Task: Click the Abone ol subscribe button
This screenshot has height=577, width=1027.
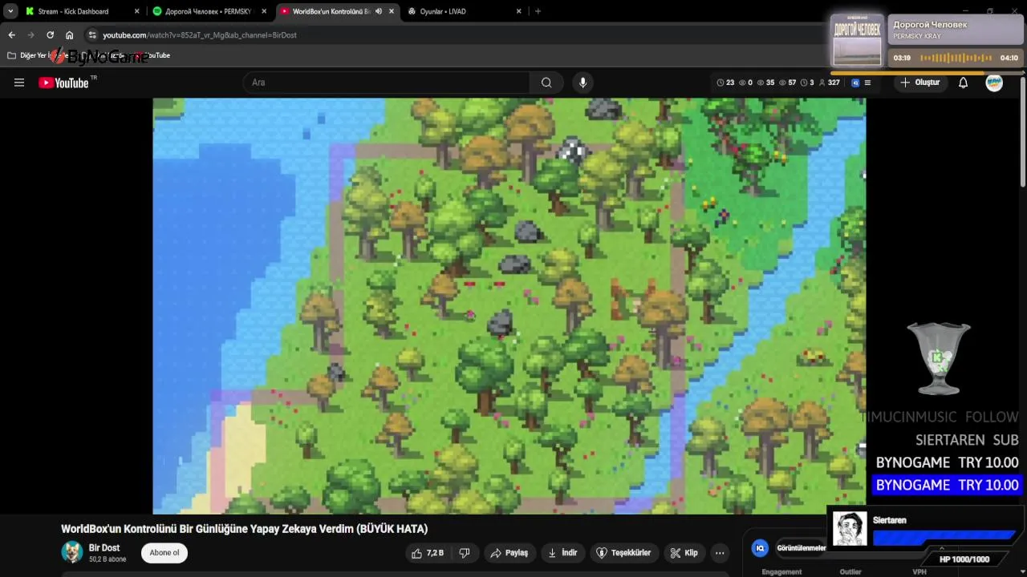Action: 164,553
